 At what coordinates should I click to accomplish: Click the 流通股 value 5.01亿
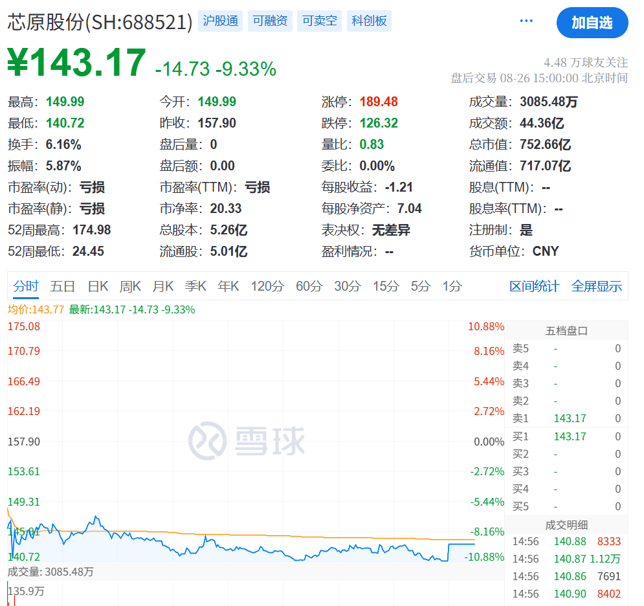(x=228, y=251)
